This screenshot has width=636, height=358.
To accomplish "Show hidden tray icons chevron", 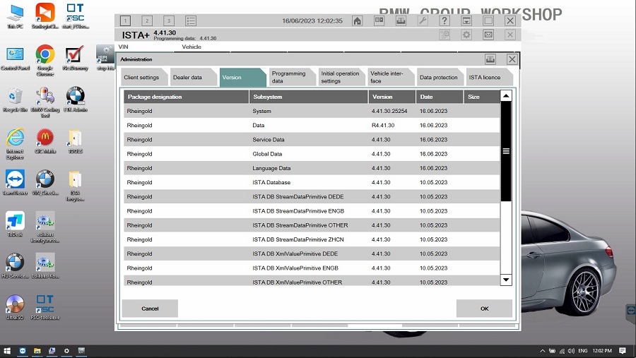I will click(x=542, y=351).
